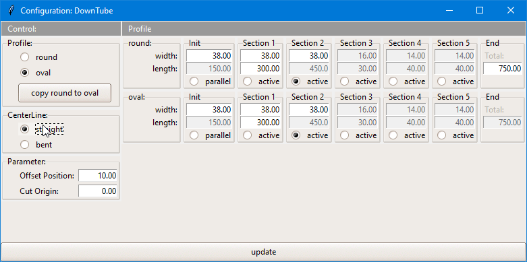Click round Section 1 width field
This screenshot has width=527, height=262.
(x=260, y=55)
